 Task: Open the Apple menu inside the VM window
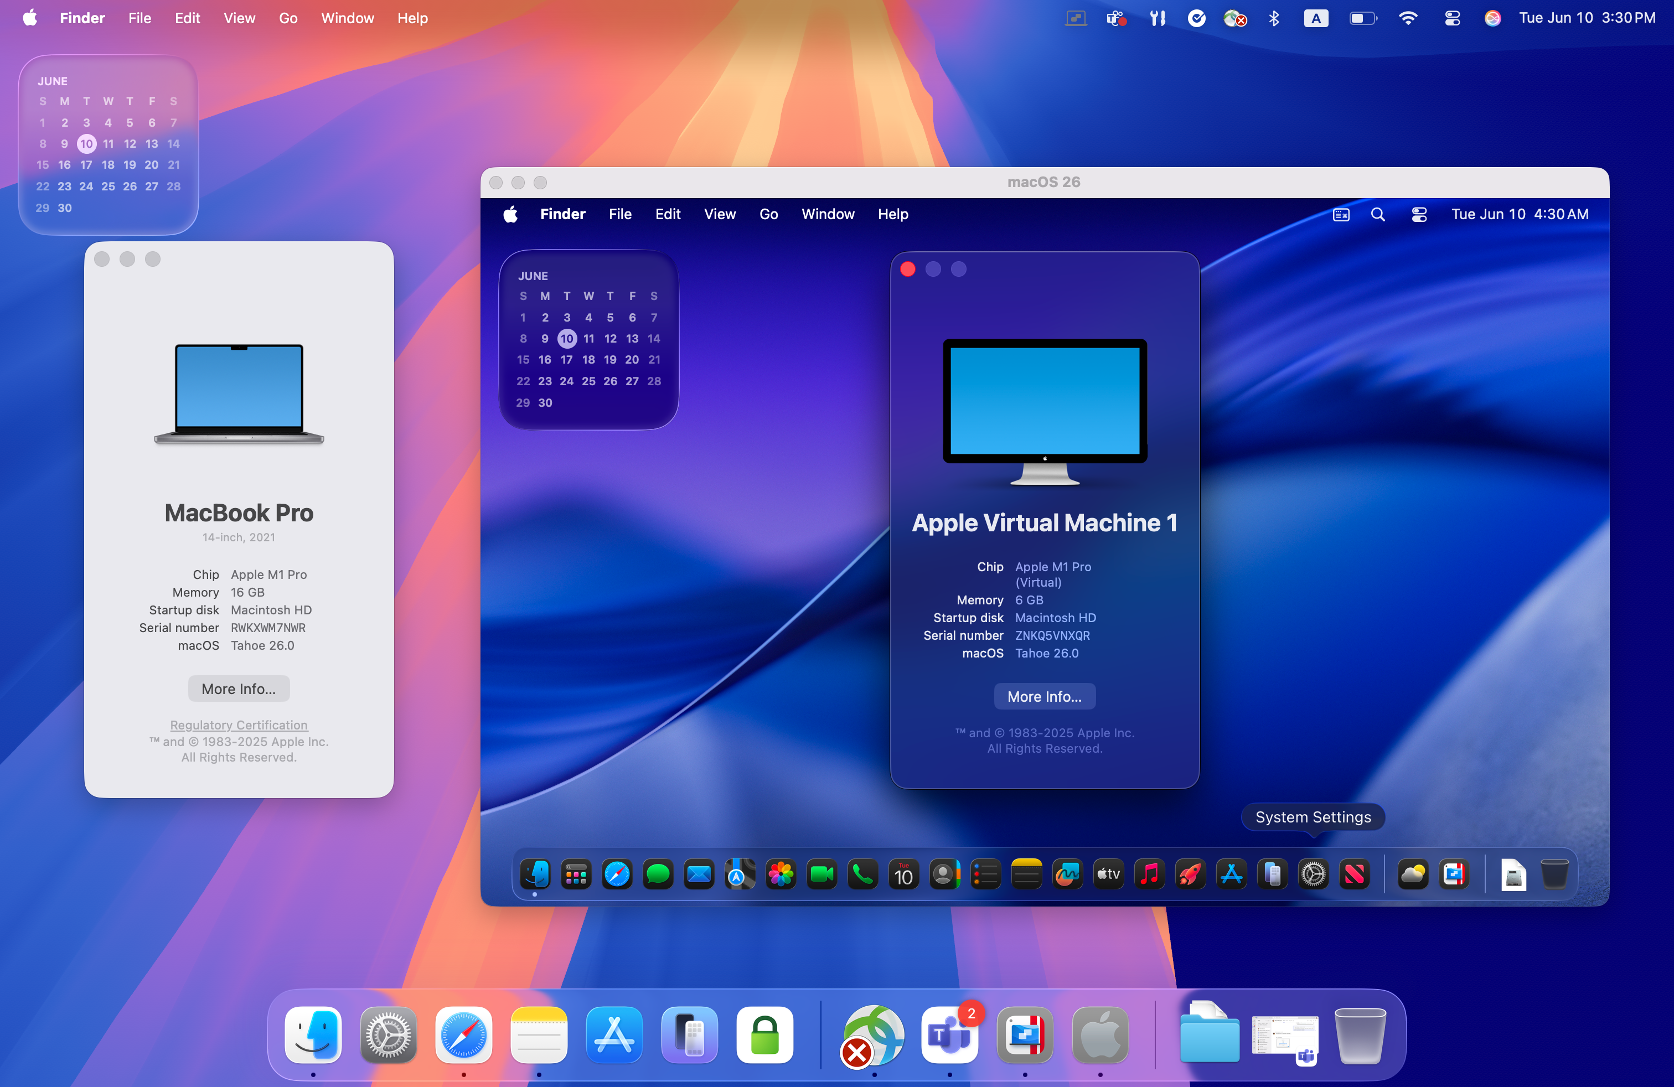[x=512, y=214]
